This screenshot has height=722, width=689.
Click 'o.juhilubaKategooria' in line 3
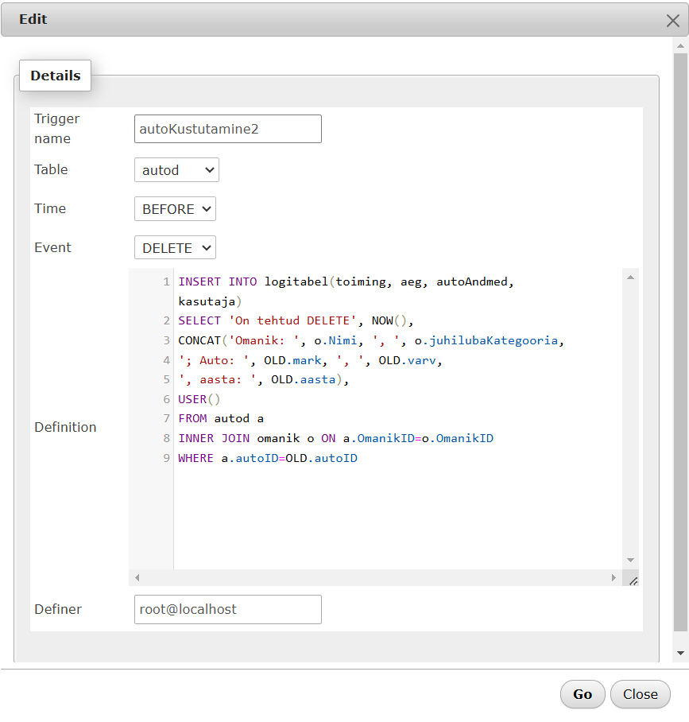486,340
